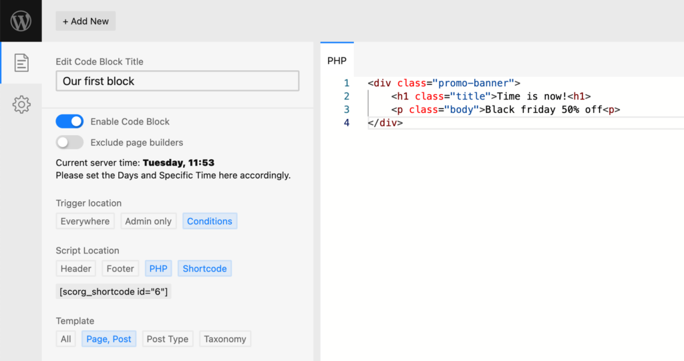The image size is (684, 361).
Task: Click the 'Tuesday, 11:53' server time text
Action: 178,163
